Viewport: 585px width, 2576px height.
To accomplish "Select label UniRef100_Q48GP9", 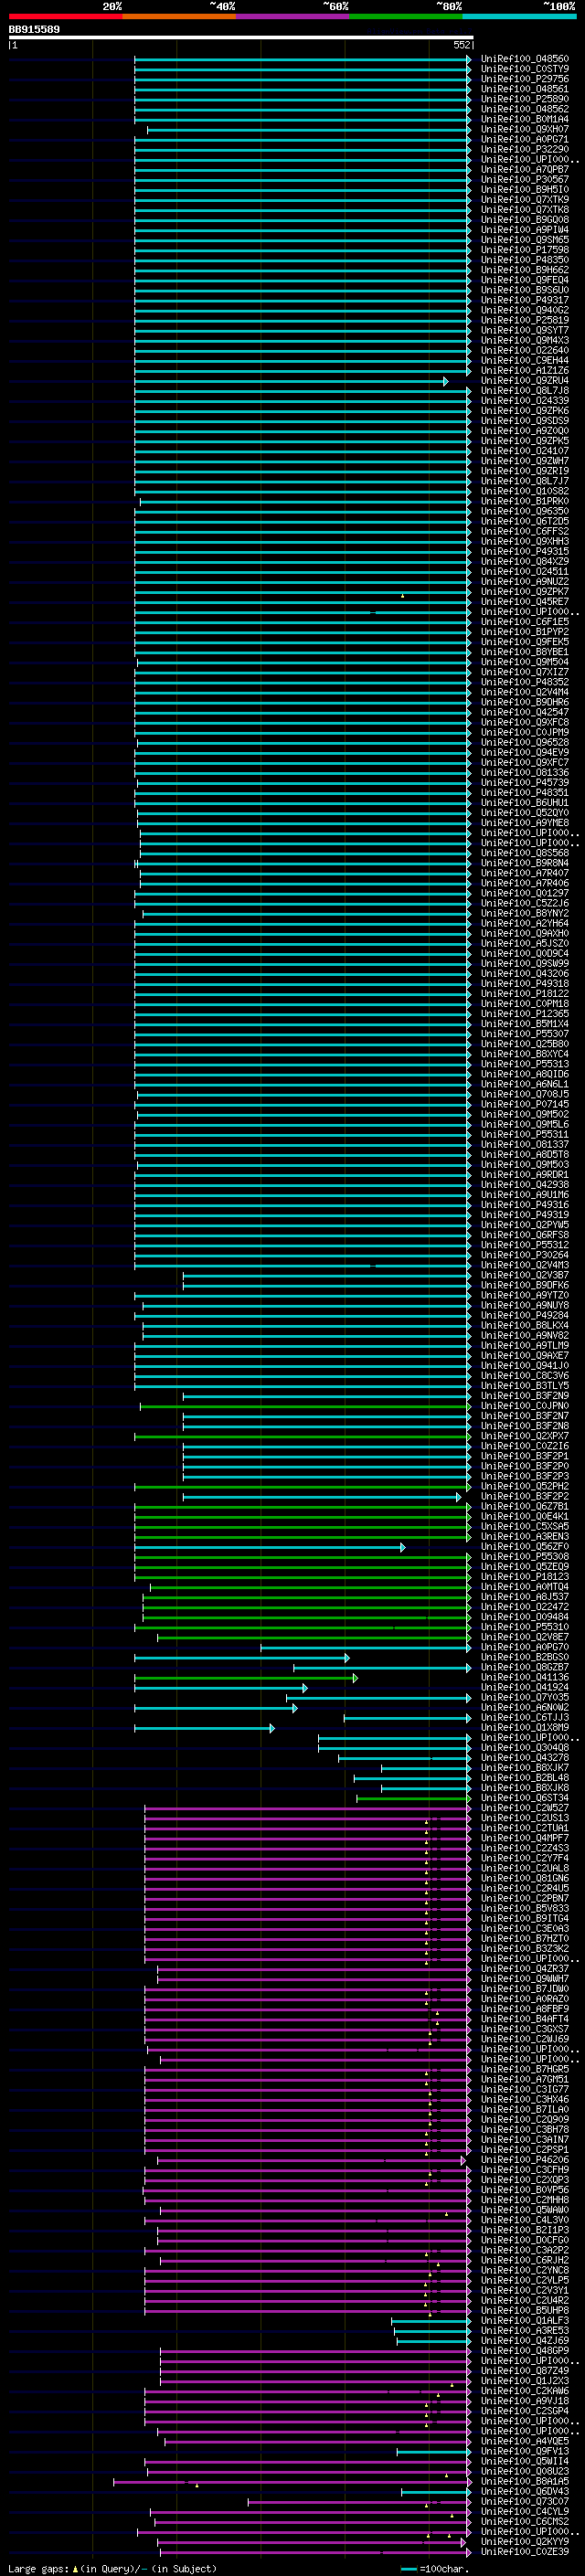I will (525, 2351).
